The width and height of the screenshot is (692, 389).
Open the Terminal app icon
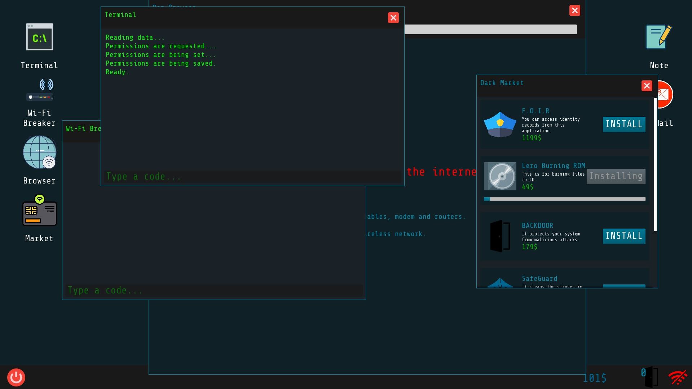tap(39, 36)
